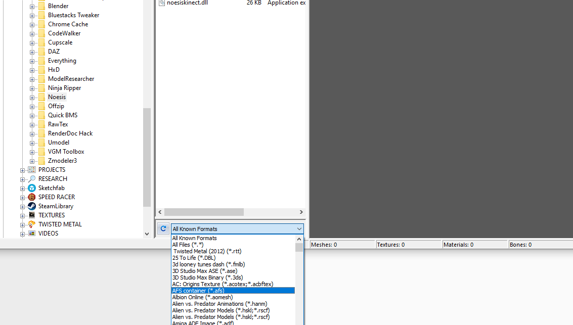Click the Materials: 0 status entry
Image resolution: width=573 pixels, height=325 pixels.
(475, 245)
